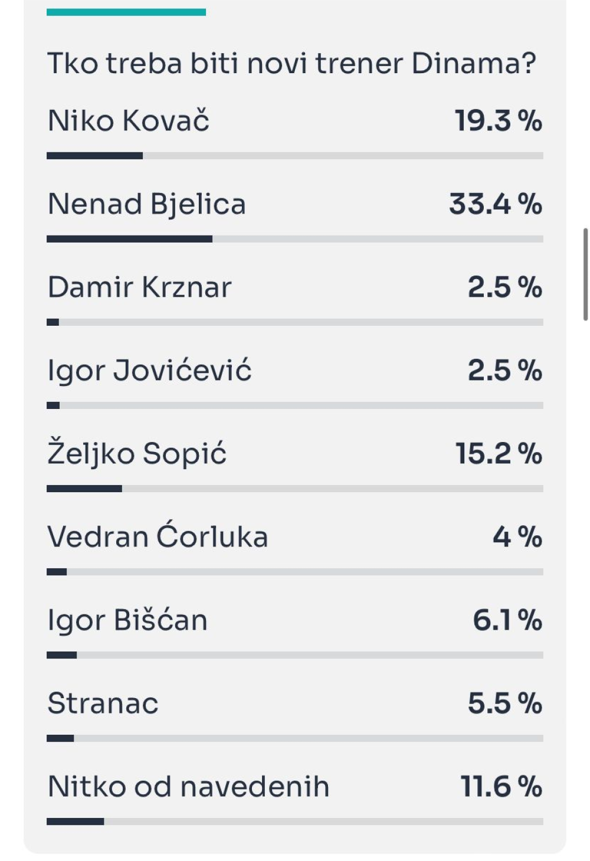This screenshot has height=861, width=590.
Task: Click the result bar under Nenad Bjelica
Action: pyautogui.click(x=294, y=239)
